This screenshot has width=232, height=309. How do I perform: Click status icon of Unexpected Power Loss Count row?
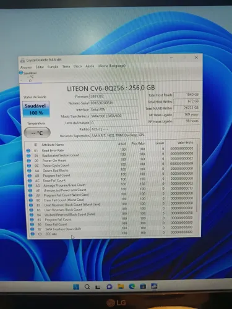[x=30, y=190]
